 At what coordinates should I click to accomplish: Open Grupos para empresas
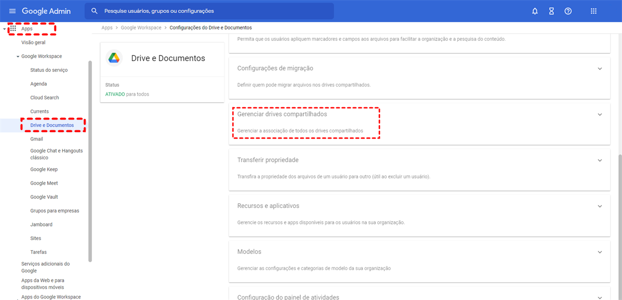(54, 211)
